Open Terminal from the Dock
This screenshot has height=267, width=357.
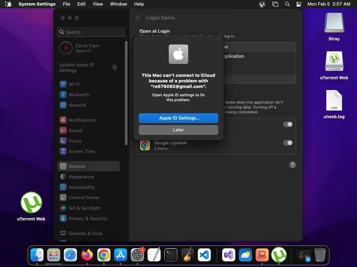171,255
